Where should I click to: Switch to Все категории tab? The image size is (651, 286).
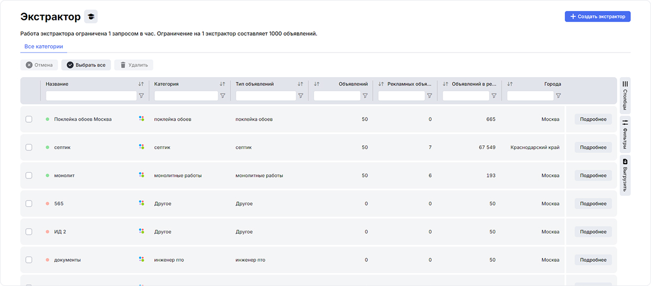pos(44,47)
